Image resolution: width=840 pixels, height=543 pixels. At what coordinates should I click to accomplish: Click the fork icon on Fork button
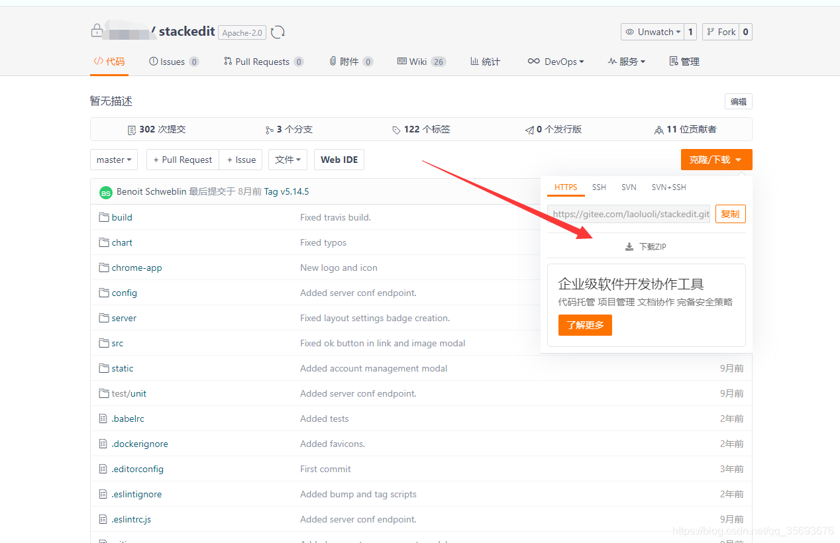711,32
